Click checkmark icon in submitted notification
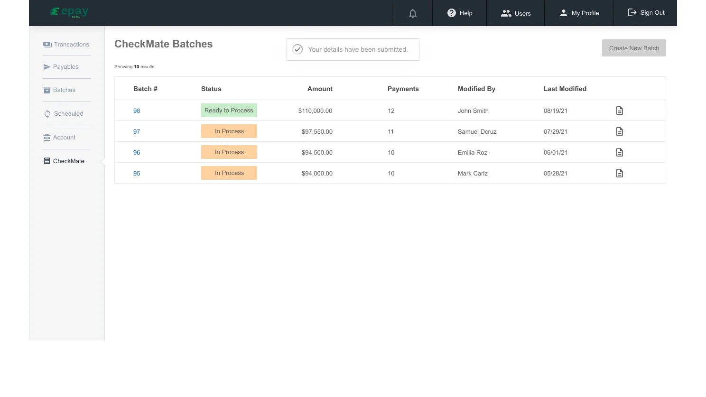The image size is (706, 397). tap(297, 49)
